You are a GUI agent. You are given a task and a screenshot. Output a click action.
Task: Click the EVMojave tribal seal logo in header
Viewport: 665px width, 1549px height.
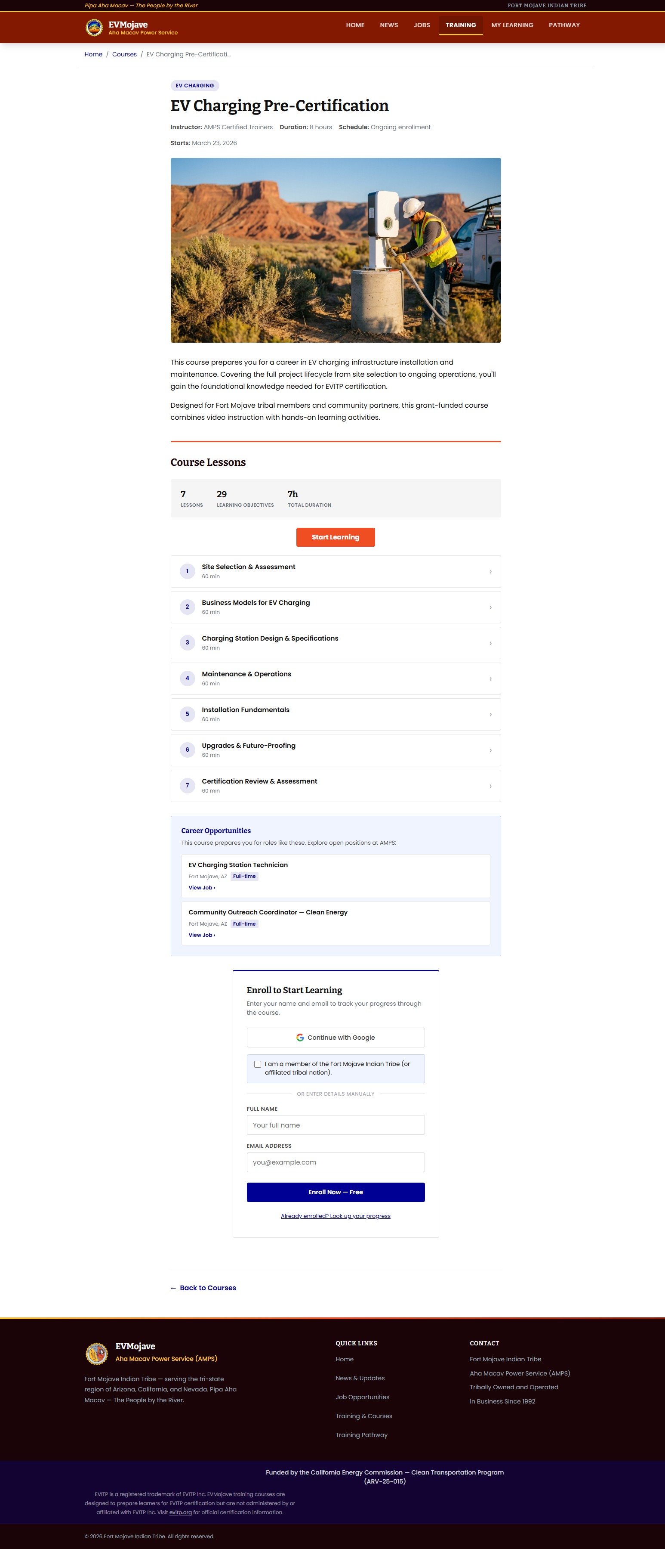(94, 28)
